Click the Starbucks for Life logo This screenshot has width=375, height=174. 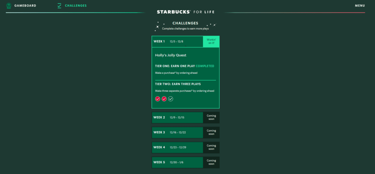pos(186,12)
